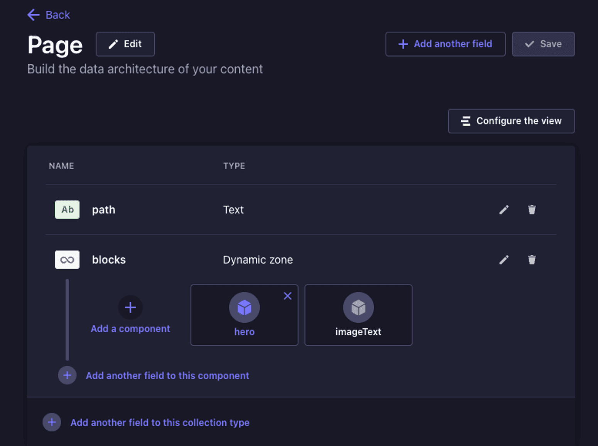Click the pencil icon for path field

pyautogui.click(x=504, y=210)
